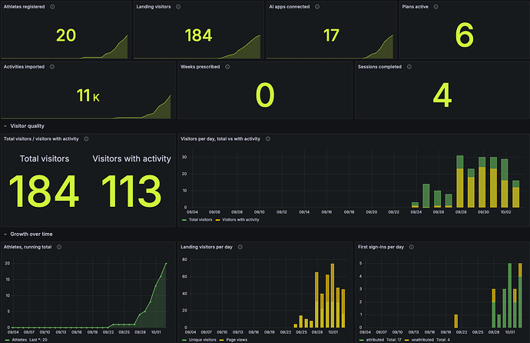Open Plans active panel title menu
Viewport: 530px width, 343px height.
(x=415, y=7)
